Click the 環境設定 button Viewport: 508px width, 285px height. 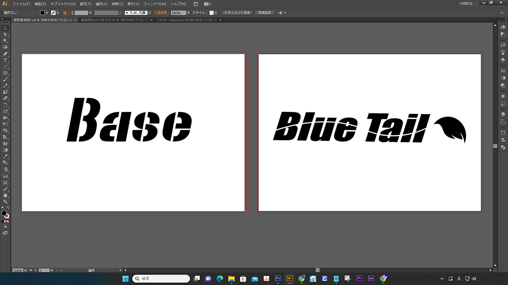[265, 12]
